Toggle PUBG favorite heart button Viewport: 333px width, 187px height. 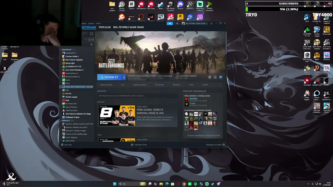(221, 77)
